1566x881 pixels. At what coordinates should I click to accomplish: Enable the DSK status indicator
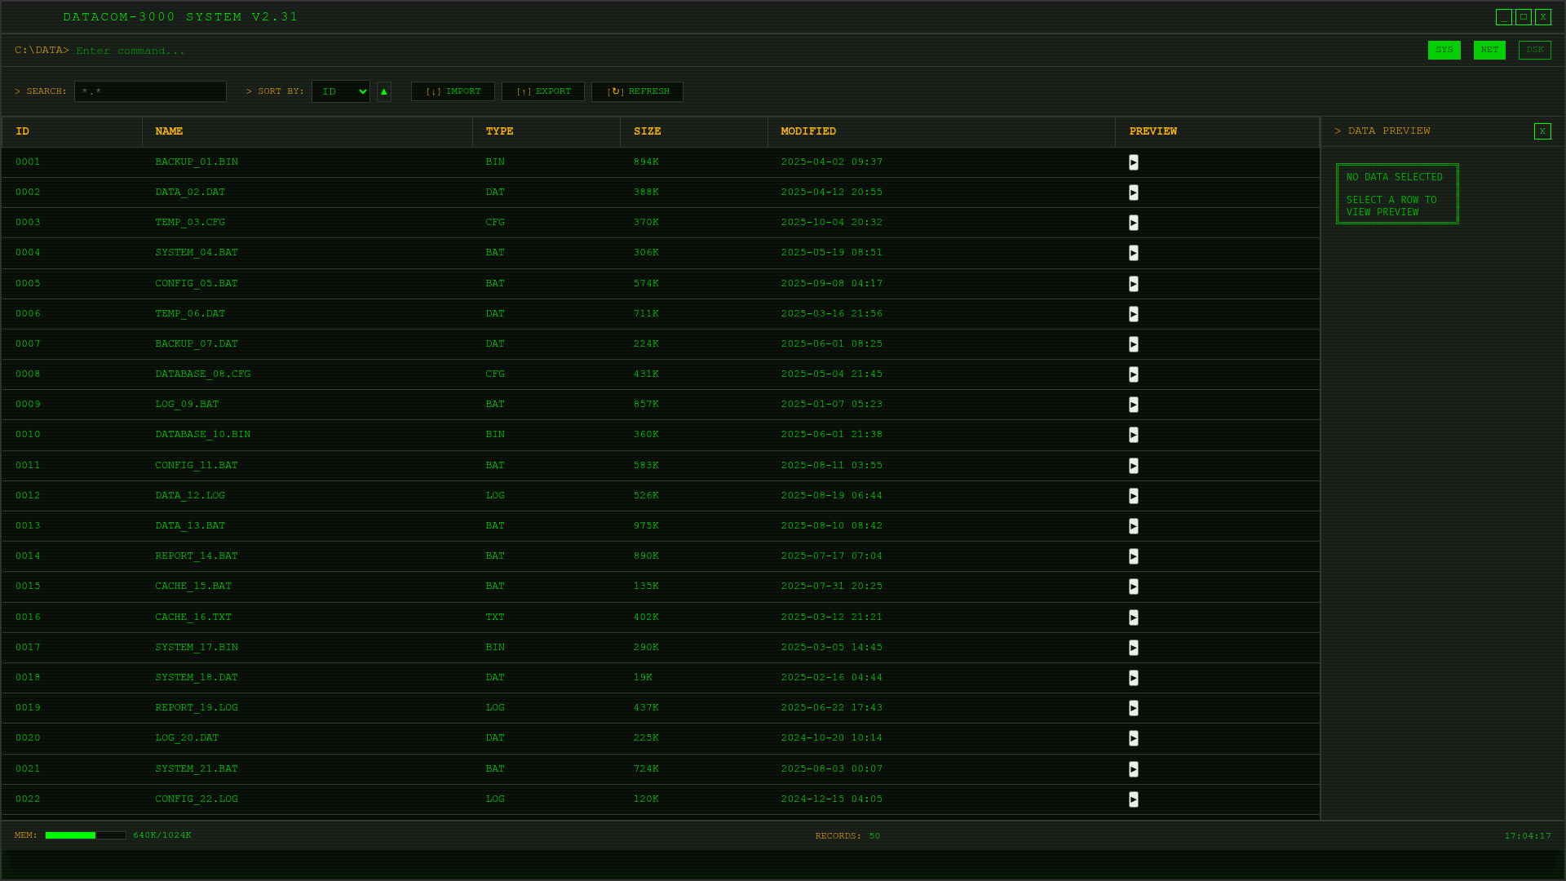(x=1534, y=50)
